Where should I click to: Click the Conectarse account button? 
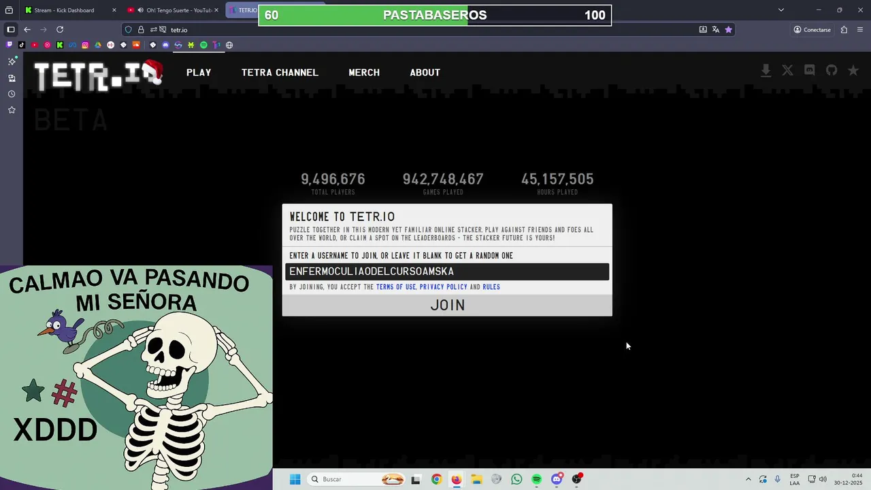[812, 29]
